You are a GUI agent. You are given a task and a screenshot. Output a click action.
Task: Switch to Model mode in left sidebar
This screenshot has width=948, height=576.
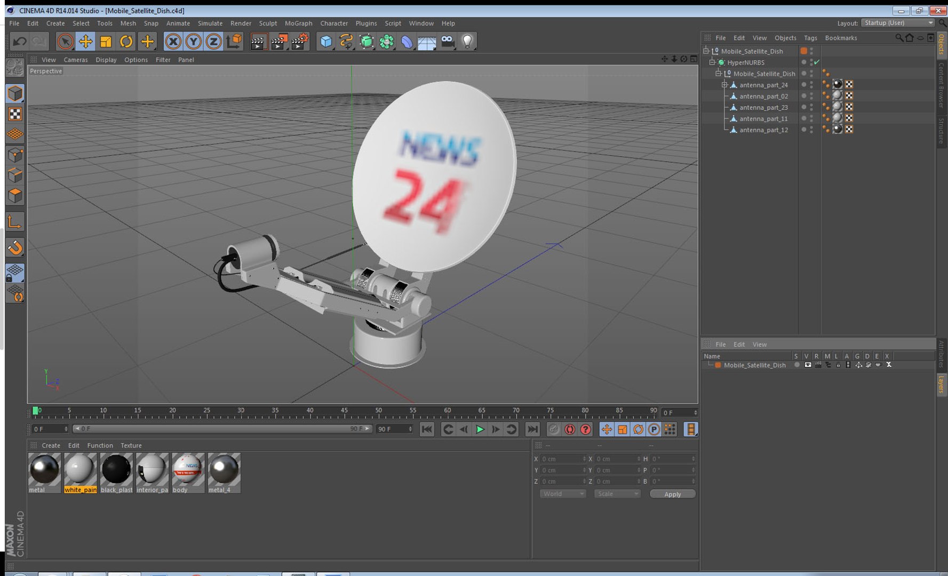click(15, 93)
